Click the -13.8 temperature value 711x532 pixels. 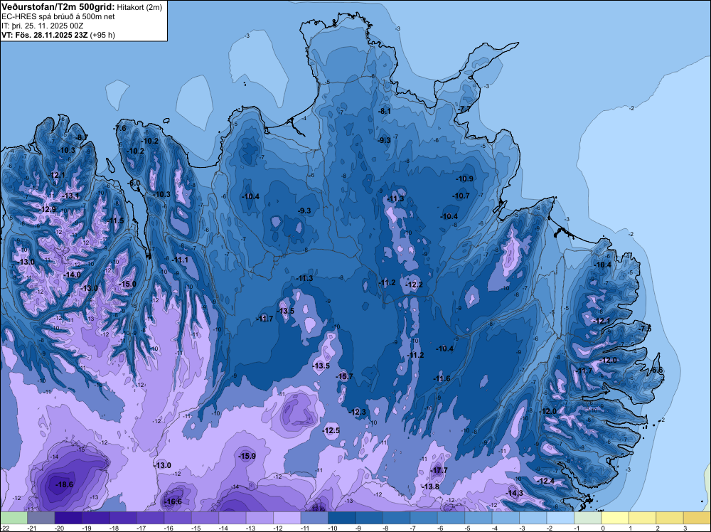pyautogui.click(x=430, y=486)
